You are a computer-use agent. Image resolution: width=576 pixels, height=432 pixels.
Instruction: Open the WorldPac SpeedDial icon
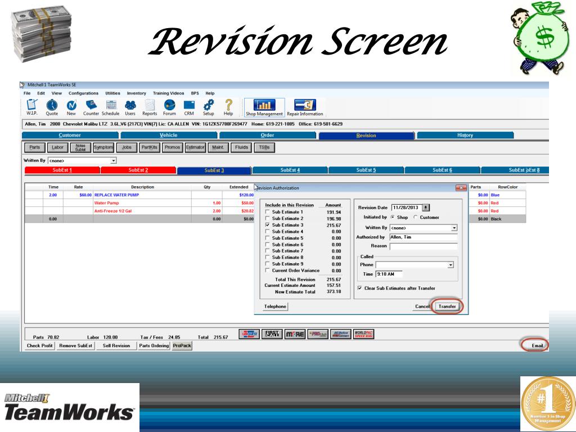coord(363,334)
